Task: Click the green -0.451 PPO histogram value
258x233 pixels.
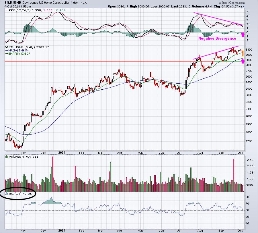Action: coord(60,10)
